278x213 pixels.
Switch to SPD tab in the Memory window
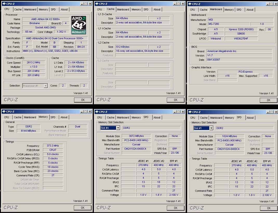tap(53, 117)
